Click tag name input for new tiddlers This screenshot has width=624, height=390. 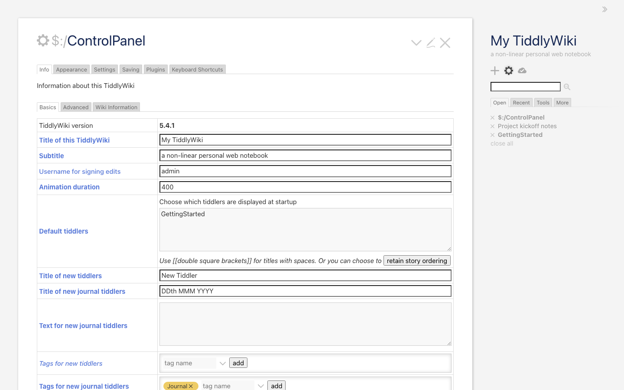(189, 363)
